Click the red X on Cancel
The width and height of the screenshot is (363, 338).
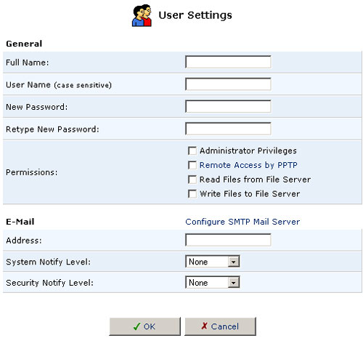click(x=205, y=326)
